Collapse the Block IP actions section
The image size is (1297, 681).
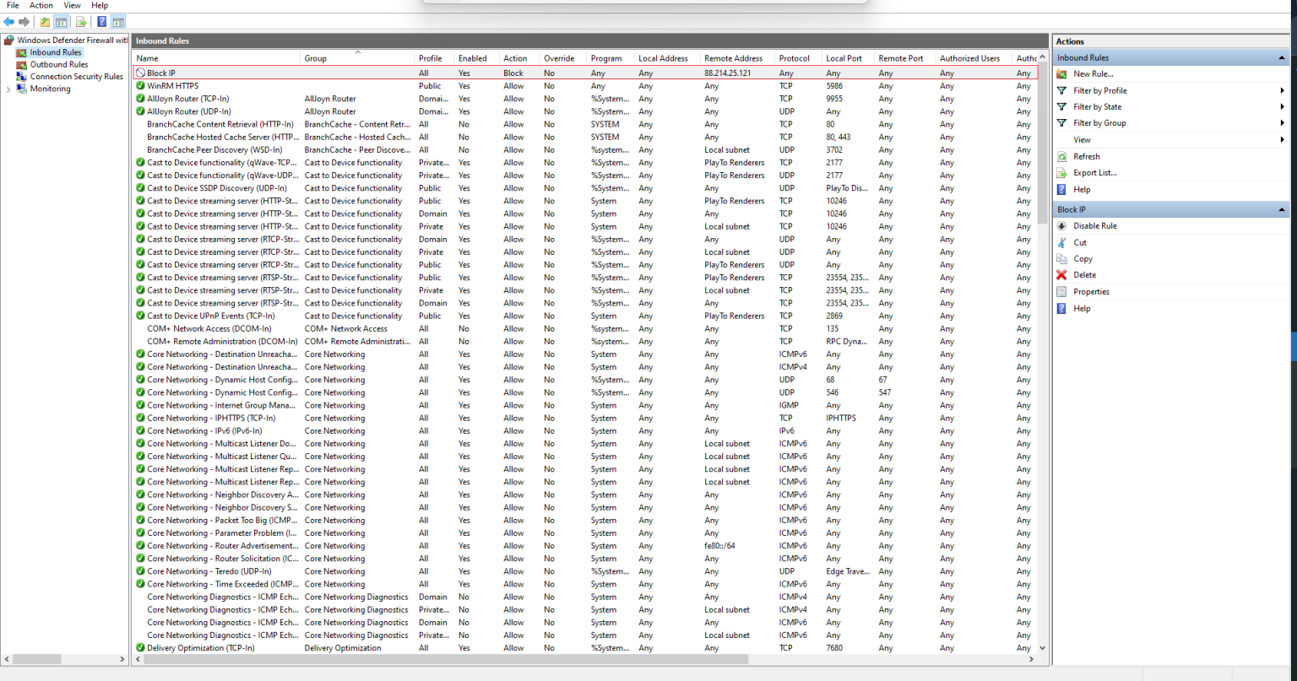pyautogui.click(x=1283, y=209)
